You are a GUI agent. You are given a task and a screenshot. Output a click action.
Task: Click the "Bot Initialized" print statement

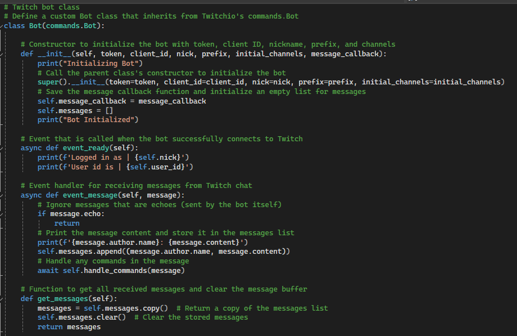pyautogui.click(x=88, y=120)
